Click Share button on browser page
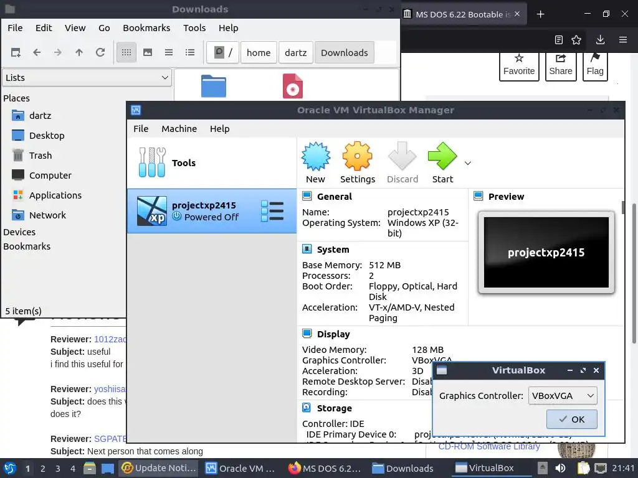Image resolution: width=638 pixels, height=478 pixels. tap(561, 66)
